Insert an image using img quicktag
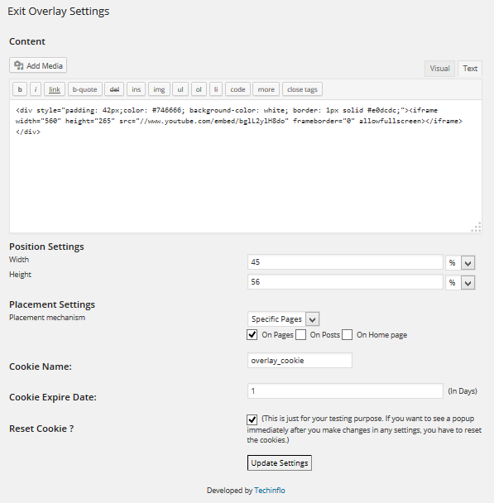Image resolution: width=494 pixels, height=503 pixels. pyautogui.click(x=159, y=89)
